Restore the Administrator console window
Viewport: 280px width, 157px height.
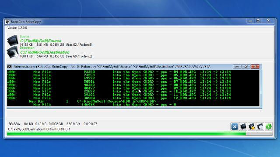246,67
